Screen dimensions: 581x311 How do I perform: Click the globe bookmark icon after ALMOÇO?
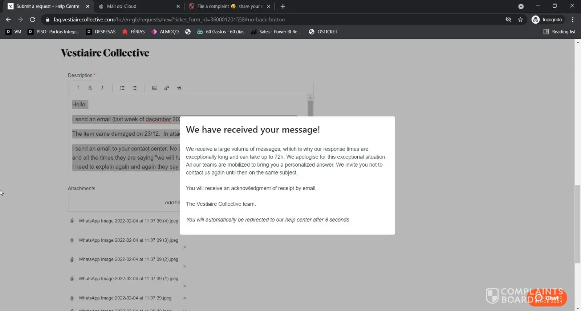click(188, 32)
